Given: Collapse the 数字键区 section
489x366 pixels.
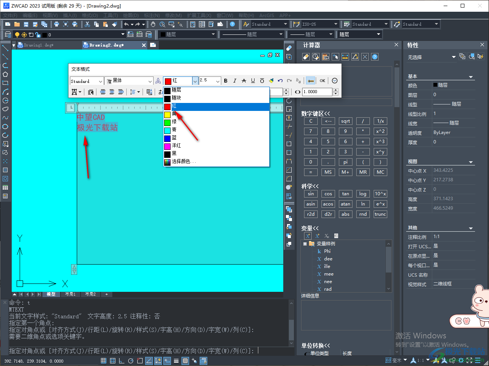Looking at the screenshot, I should click(x=315, y=114).
